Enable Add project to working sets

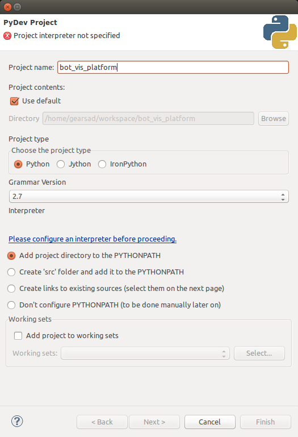coord(18,335)
